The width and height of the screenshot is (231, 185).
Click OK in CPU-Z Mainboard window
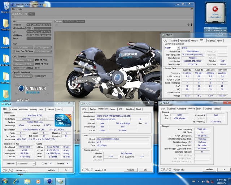coord(145,170)
